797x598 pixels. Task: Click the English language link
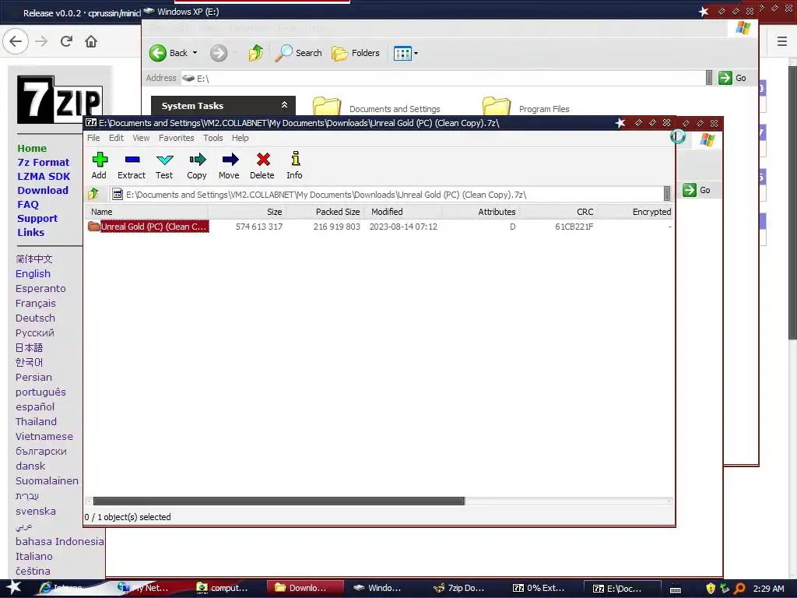tap(33, 273)
